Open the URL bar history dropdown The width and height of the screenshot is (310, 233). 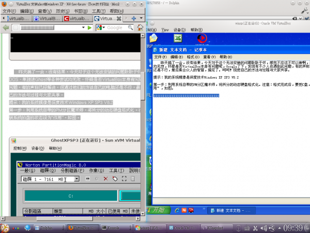click(83, 27)
